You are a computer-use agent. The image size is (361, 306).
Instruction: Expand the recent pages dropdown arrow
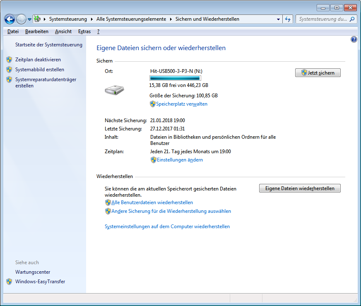click(x=29, y=19)
